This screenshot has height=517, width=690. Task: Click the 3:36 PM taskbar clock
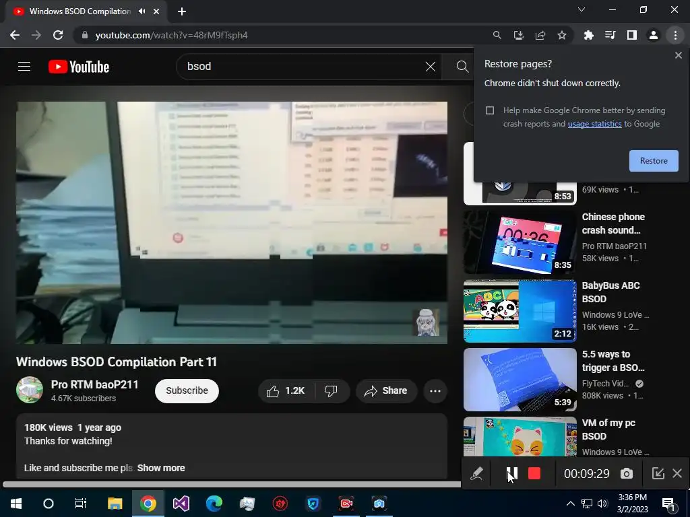pyautogui.click(x=632, y=504)
